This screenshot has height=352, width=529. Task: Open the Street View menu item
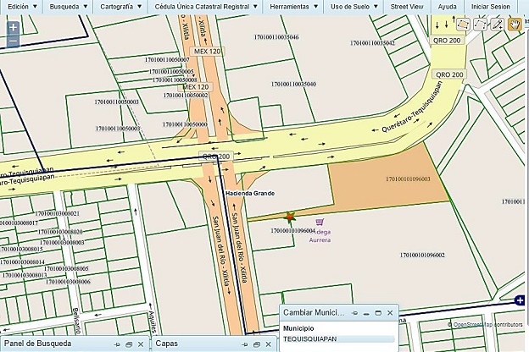pyautogui.click(x=407, y=6)
